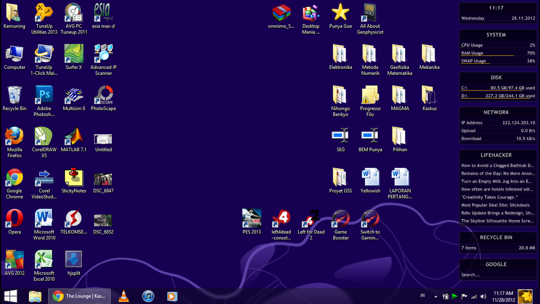Switch to The Lounge Chrome window

pos(79,296)
